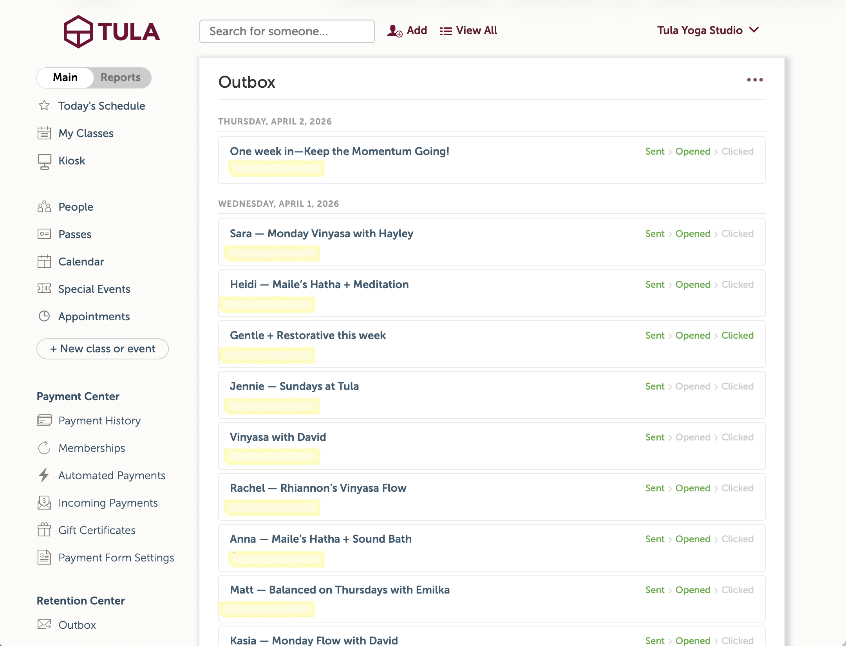Open the Gentle + Restorative this week message

[308, 336]
